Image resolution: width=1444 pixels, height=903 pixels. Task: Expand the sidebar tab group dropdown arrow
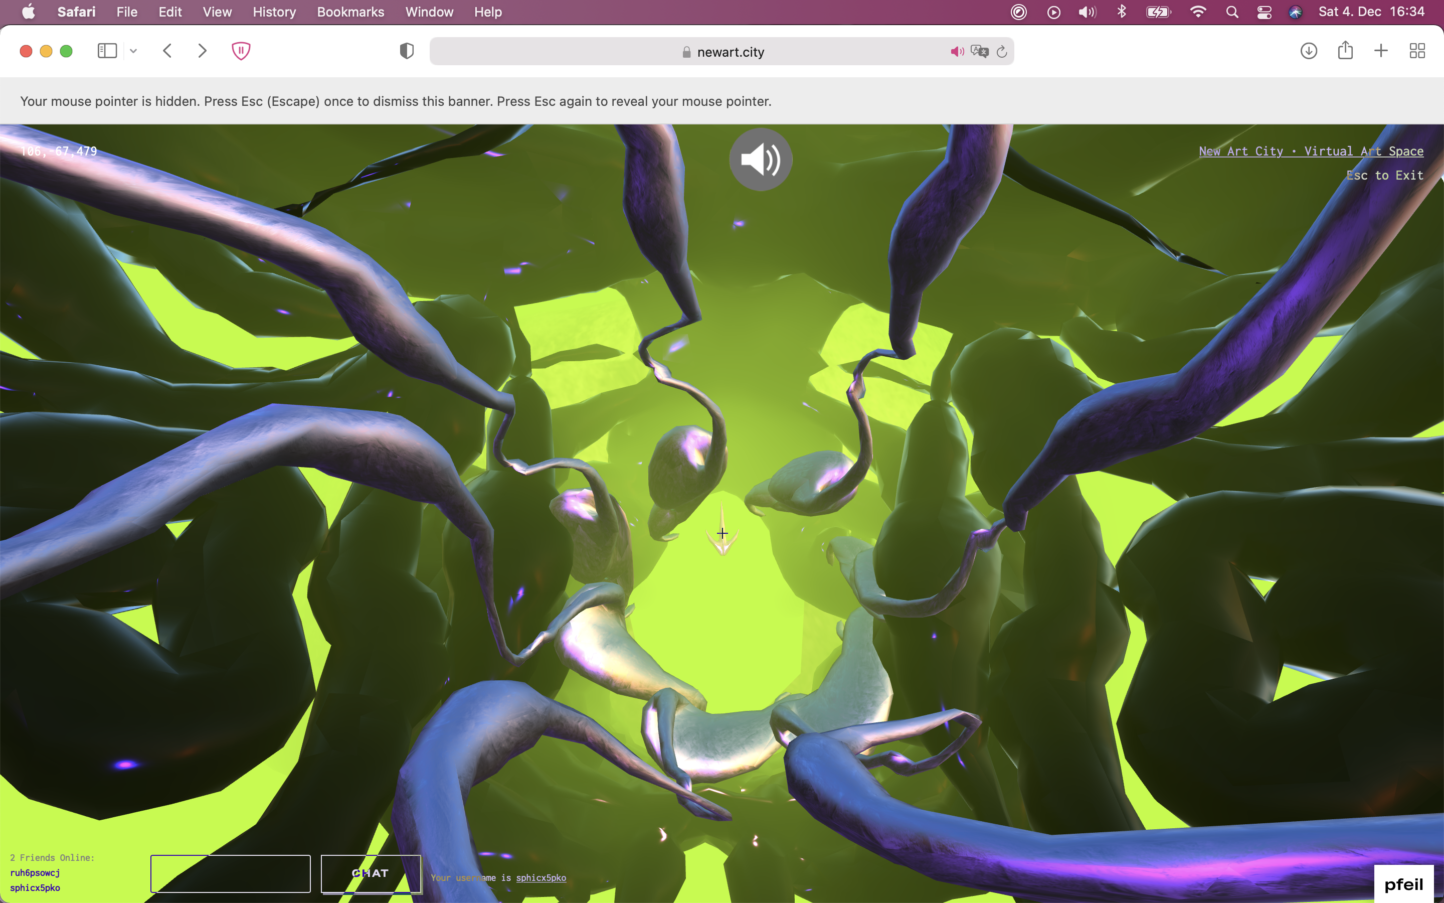(134, 51)
